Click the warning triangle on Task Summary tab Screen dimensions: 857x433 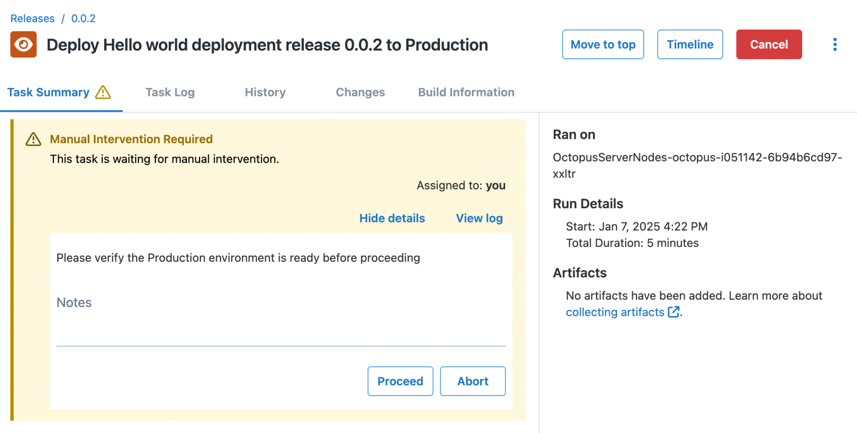103,92
